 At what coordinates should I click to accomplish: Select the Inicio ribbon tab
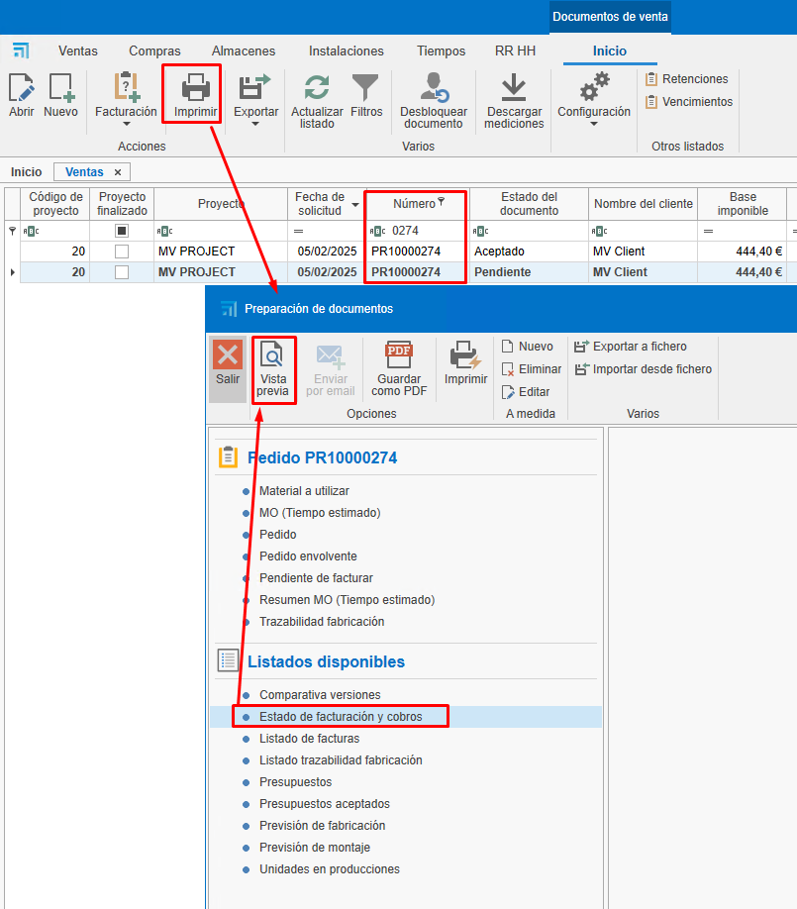point(610,51)
